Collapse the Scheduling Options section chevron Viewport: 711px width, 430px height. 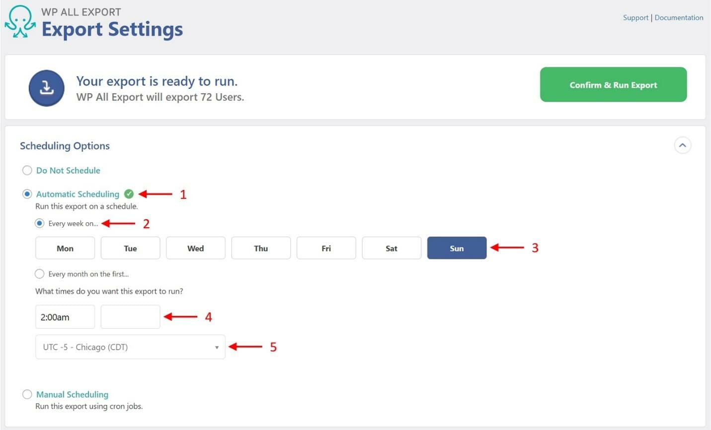tap(682, 145)
